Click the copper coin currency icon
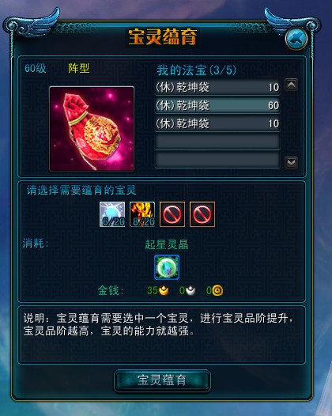 pos(217,290)
